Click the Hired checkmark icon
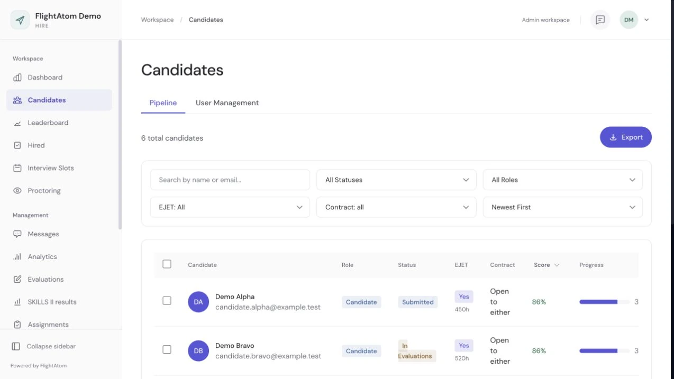 coord(17,145)
